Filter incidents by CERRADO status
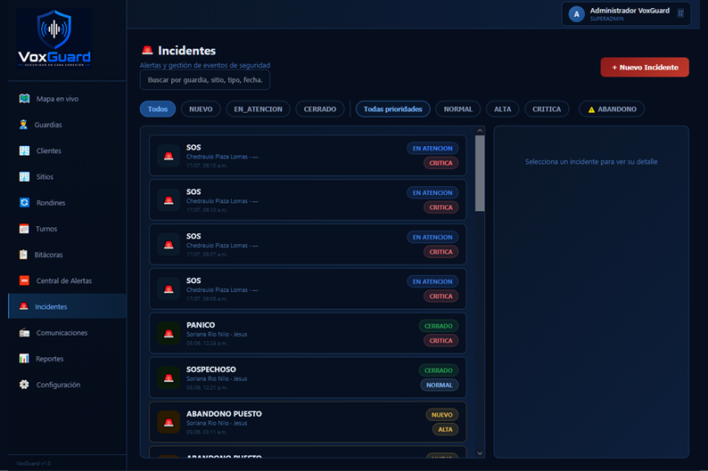This screenshot has width=708, height=471. coord(320,110)
